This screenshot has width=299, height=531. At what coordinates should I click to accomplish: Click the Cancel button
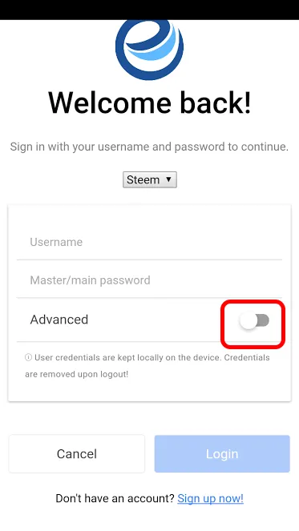(77, 454)
